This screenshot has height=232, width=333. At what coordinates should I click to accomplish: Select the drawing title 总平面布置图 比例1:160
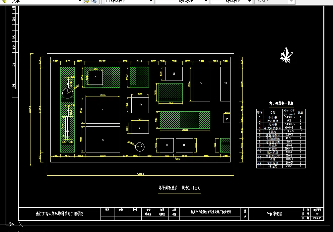tap(179, 188)
